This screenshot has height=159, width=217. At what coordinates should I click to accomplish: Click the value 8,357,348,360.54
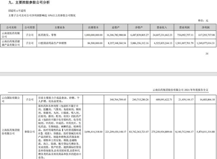(117, 43)
